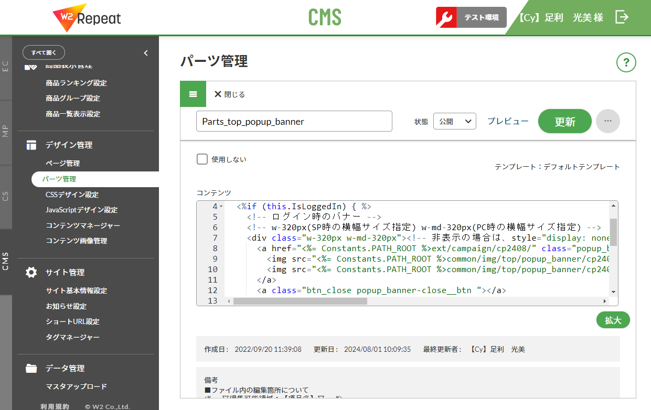Open JavaScriptデザイン設定 menu item
Image resolution: width=651 pixels, height=410 pixels.
81,210
